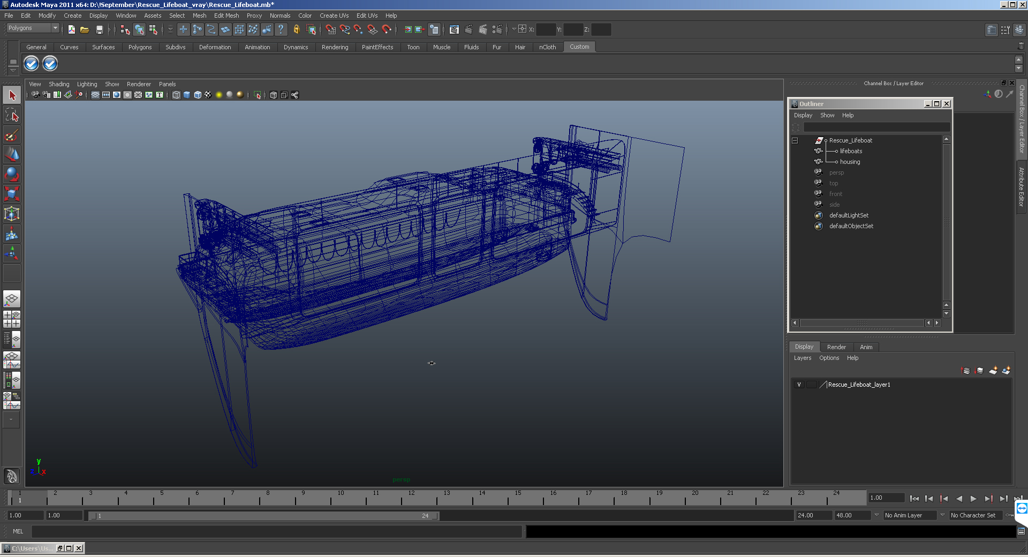Open the Edit UVs menu
This screenshot has height=557, width=1028.
coord(367,16)
